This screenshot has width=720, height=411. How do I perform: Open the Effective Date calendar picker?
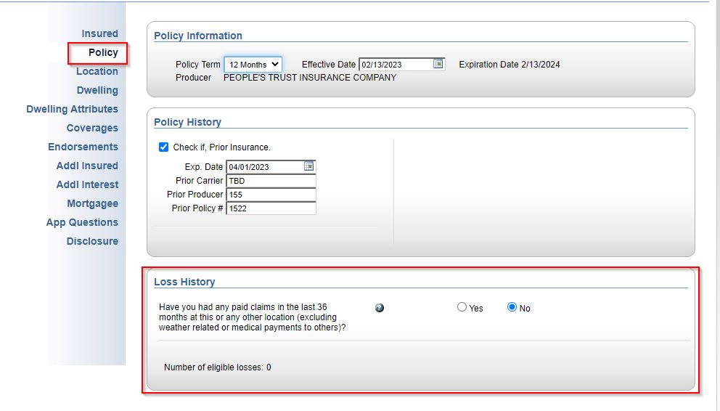tap(438, 64)
